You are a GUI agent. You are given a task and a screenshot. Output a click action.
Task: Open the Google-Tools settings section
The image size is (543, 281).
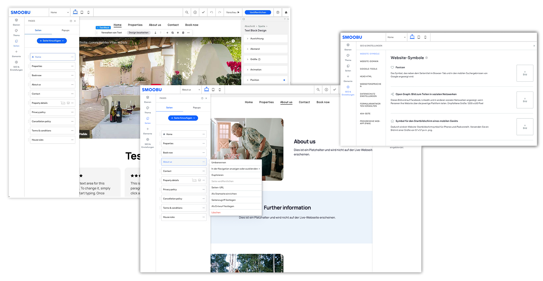[x=368, y=69]
